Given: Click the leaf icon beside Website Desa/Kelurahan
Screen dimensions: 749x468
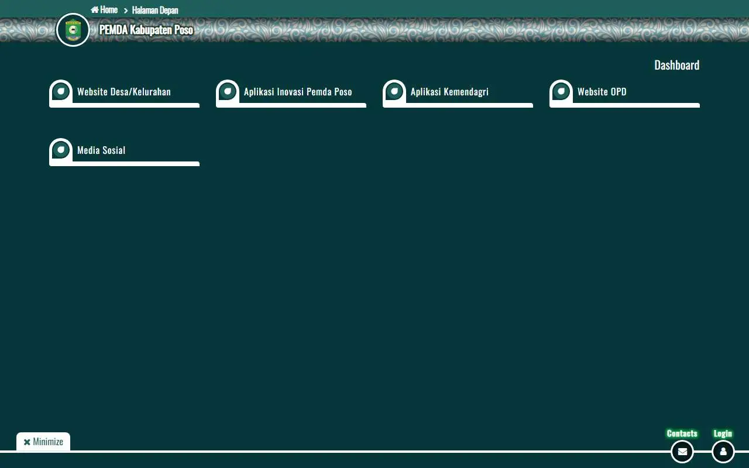Looking at the screenshot, I should pos(61,92).
